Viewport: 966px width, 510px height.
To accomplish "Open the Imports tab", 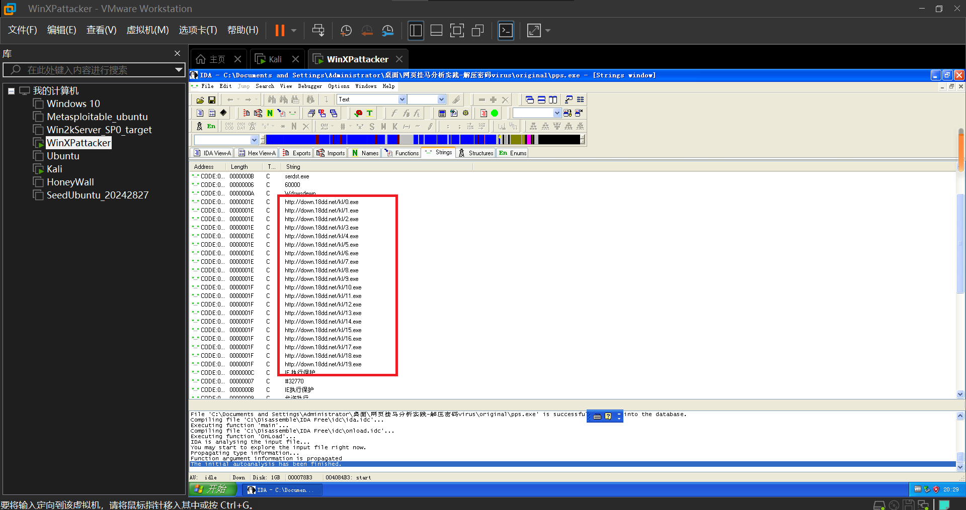I will pos(331,153).
